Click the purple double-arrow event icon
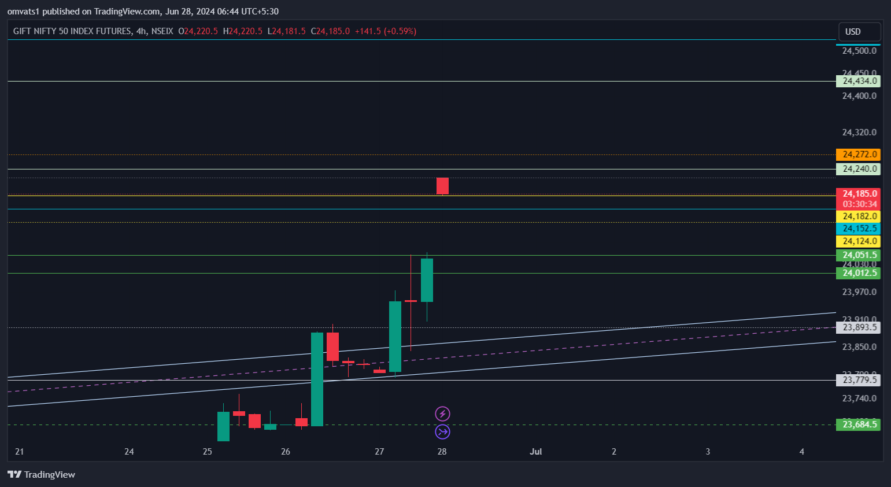Viewport: 891px width, 487px height. (x=442, y=431)
